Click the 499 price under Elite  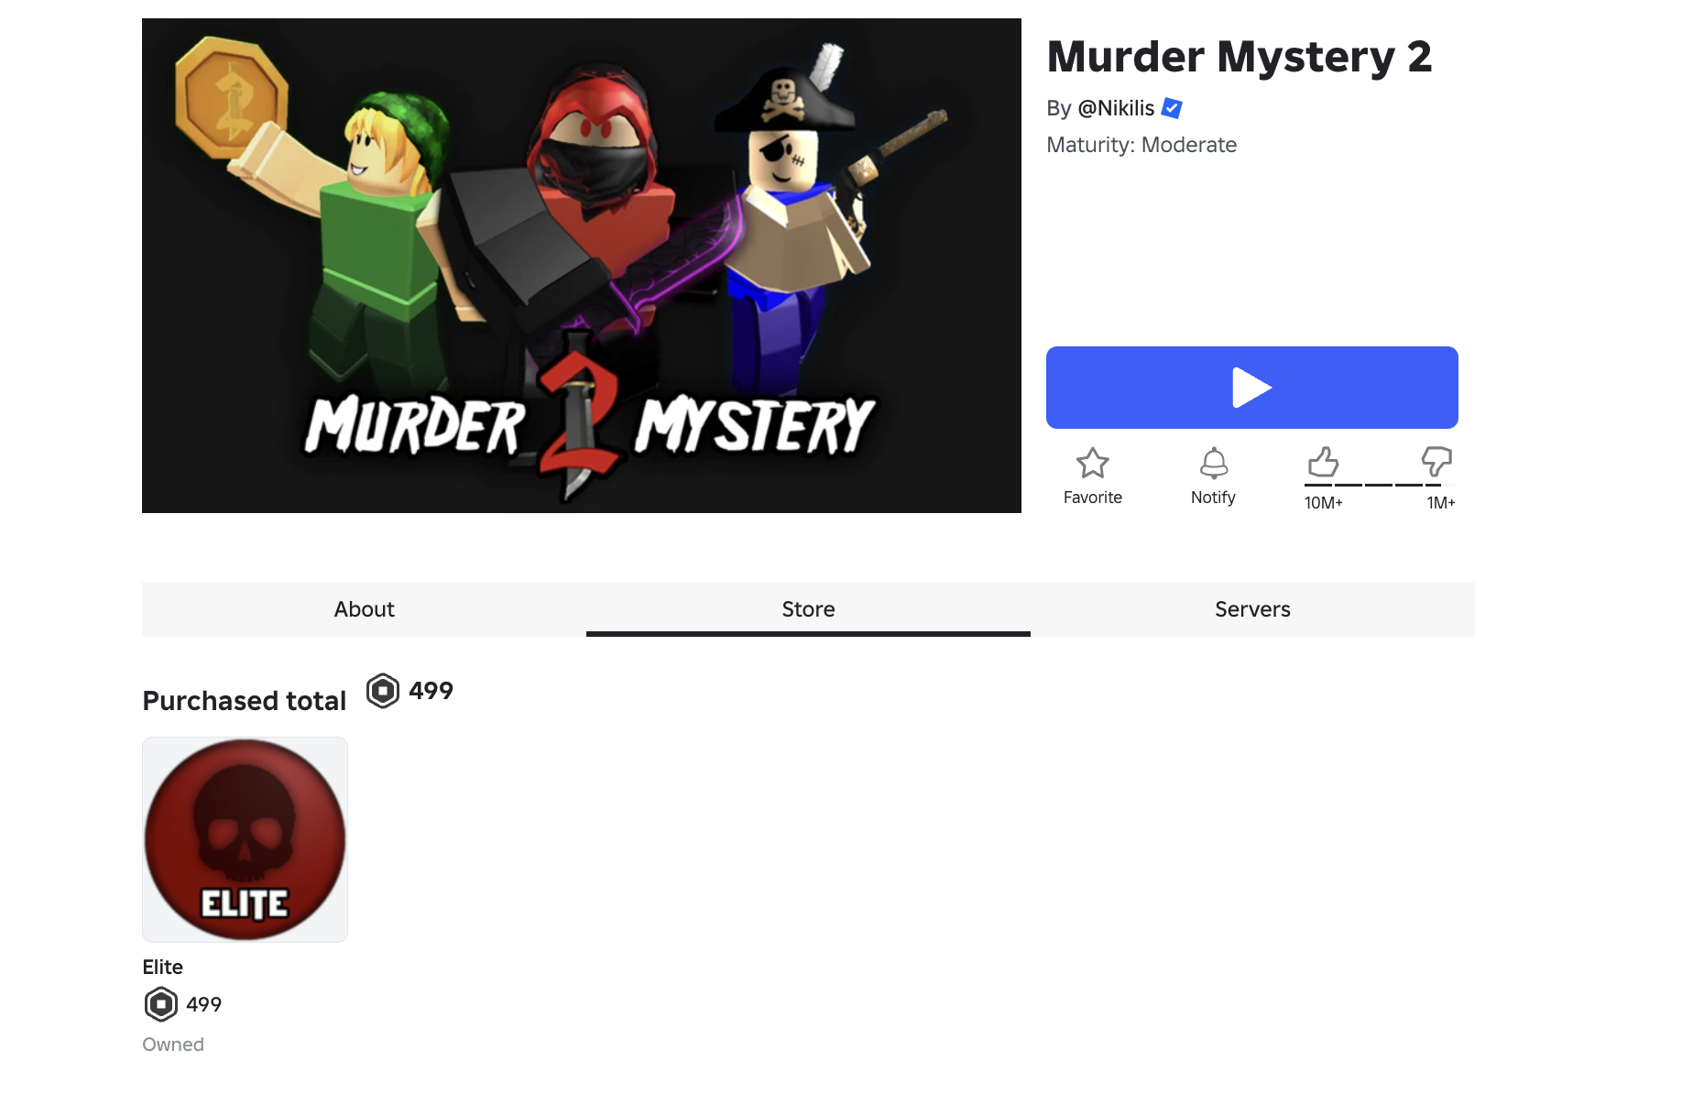coord(203,1004)
